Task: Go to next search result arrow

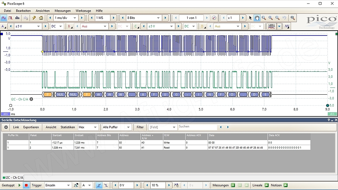Action: pyautogui.click(x=228, y=127)
